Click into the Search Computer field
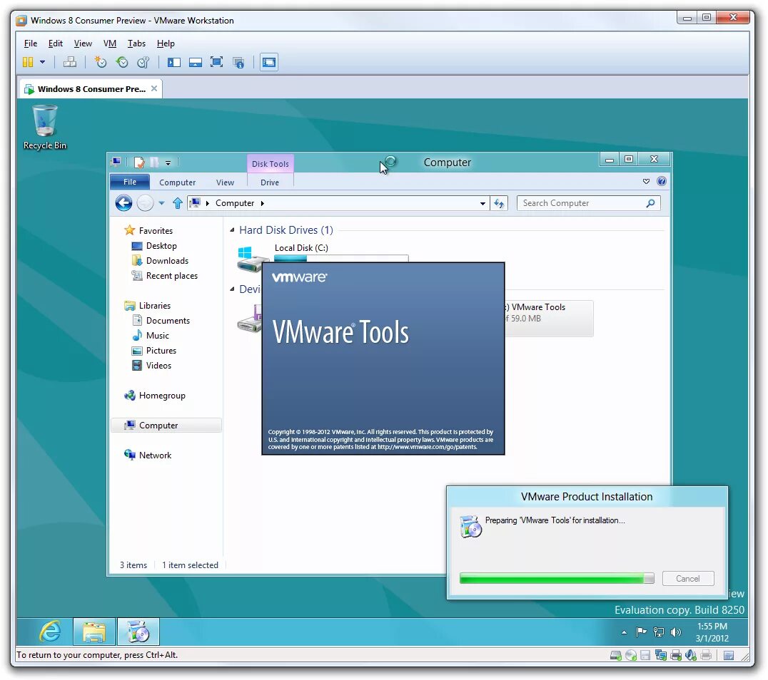The width and height of the screenshot is (768, 680). click(x=588, y=203)
